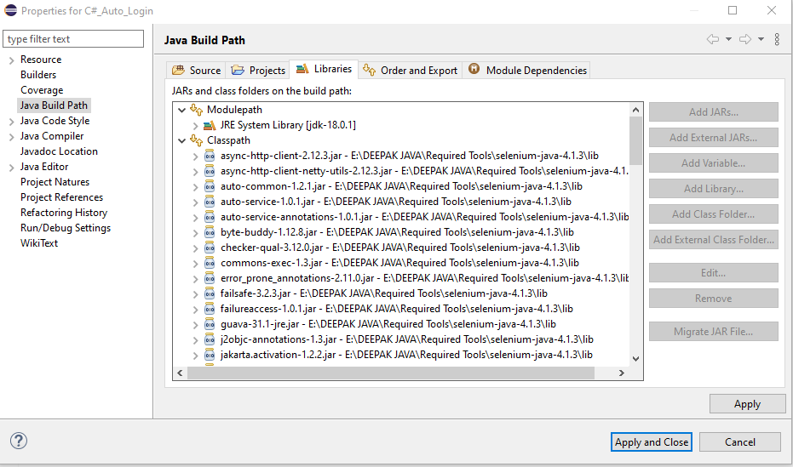
Task: Click the vertical scrollbar down arrow
Action: point(635,359)
